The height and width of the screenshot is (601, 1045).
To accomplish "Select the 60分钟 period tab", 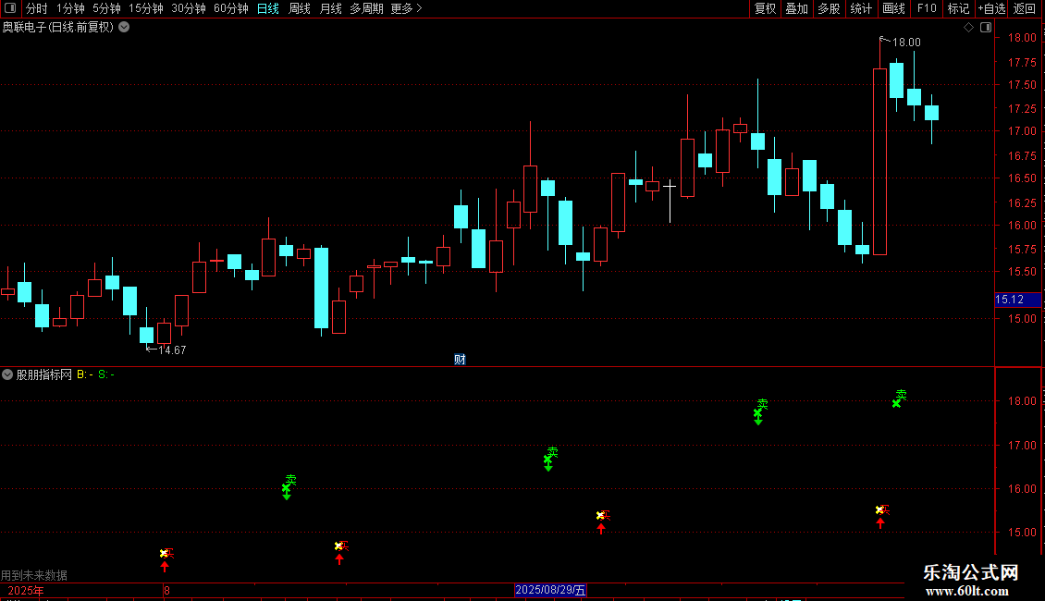I will [x=230, y=8].
